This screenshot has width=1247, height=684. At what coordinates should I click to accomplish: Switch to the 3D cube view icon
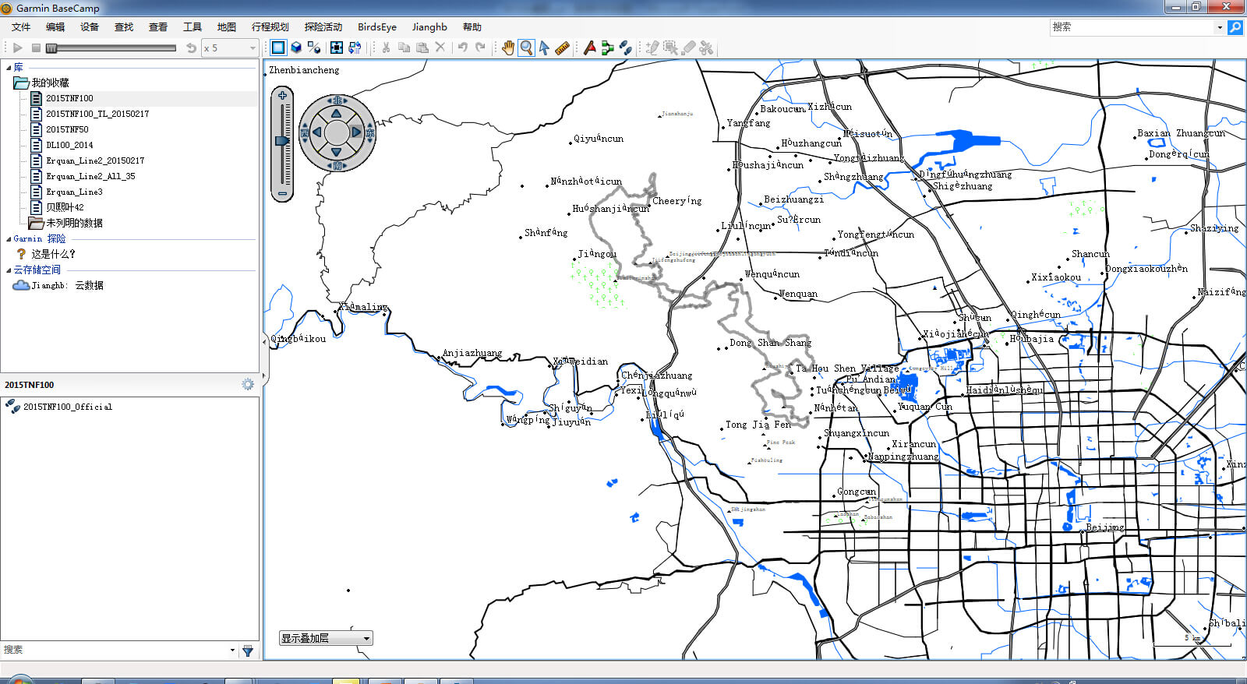tap(296, 48)
